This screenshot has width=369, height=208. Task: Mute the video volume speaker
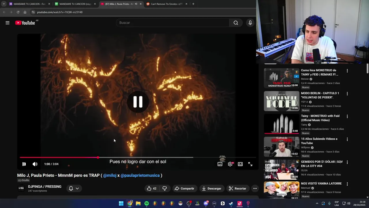35,164
